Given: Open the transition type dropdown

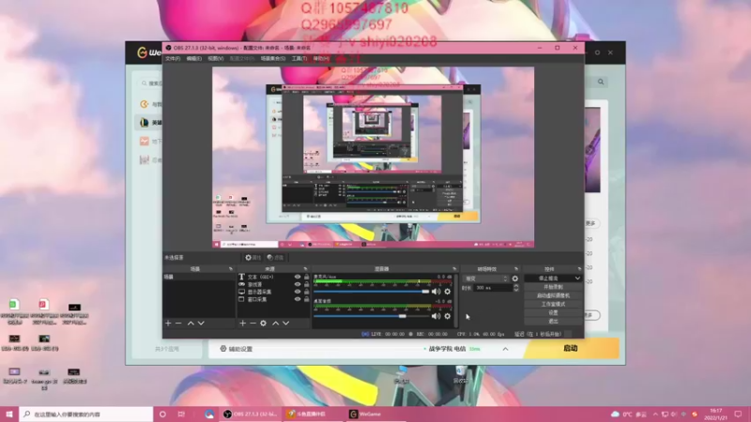Looking at the screenshot, I should point(486,279).
